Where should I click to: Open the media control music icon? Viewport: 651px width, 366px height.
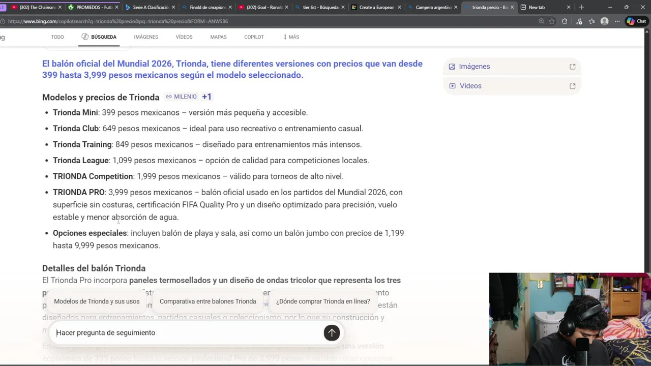click(579, 21)
